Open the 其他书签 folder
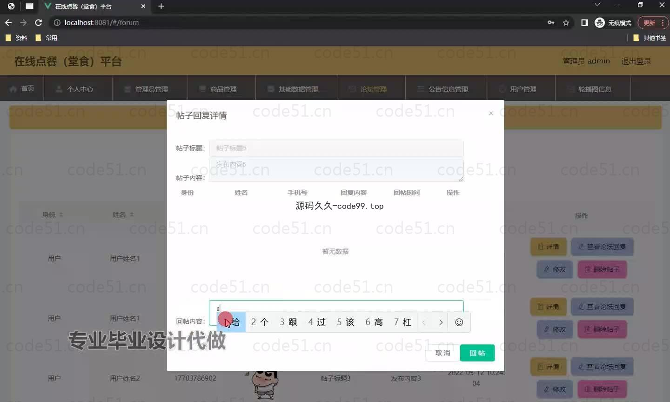This screenshot has height=402, width=670. [x=650, y=38]
